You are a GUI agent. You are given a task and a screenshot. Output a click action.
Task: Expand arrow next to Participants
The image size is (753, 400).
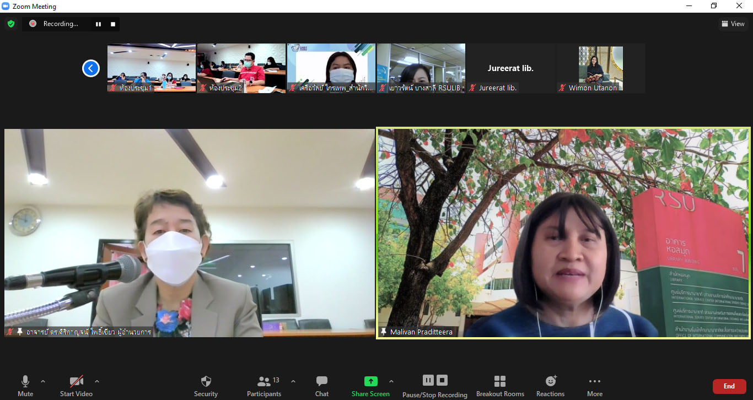(293, 381)
